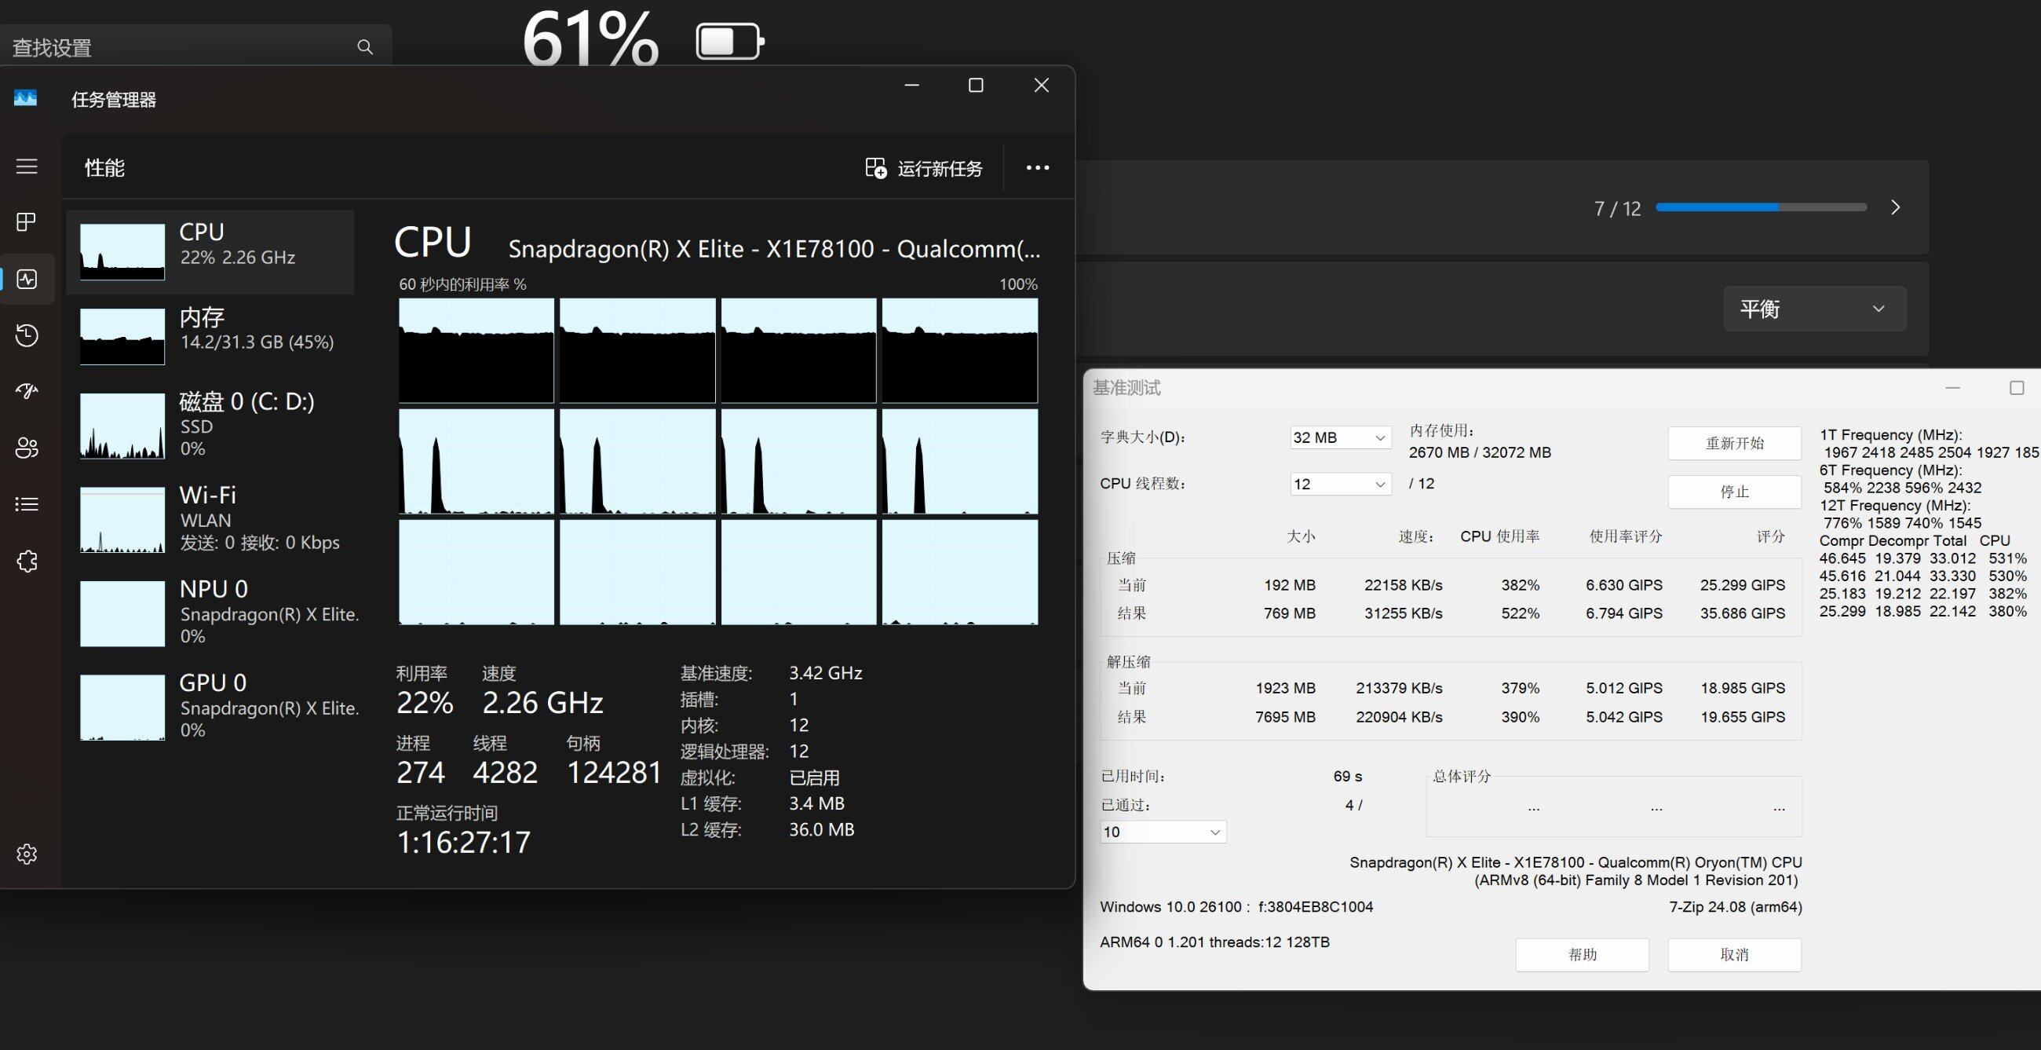
Task: Open Task Manager hamburger navigation menu
Action: (x=27, y=166)
